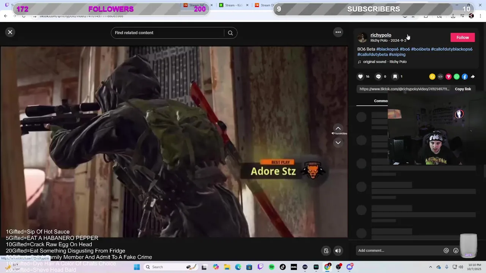Viewport: 486px width, 273px height.
Task: Go to next video with down arrow
Action: tap(338, 143)
